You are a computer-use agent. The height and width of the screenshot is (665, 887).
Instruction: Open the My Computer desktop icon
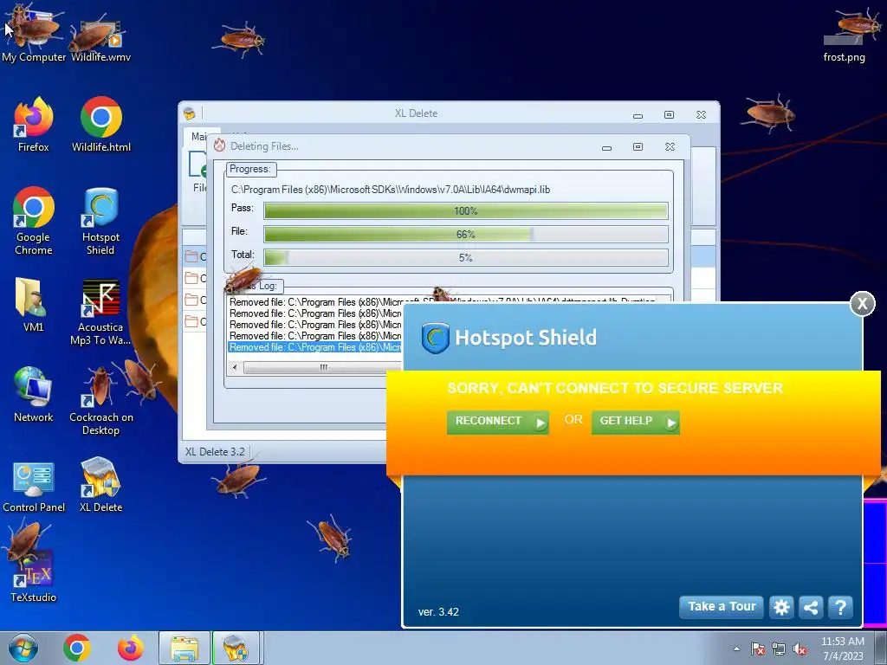pyautogui.click(x=34, y=34)
